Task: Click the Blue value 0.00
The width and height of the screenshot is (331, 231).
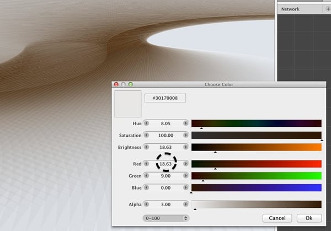Action: pos(165,188)
